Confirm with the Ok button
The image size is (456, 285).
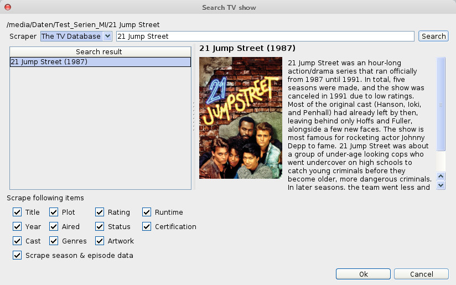tap(363, 274)
